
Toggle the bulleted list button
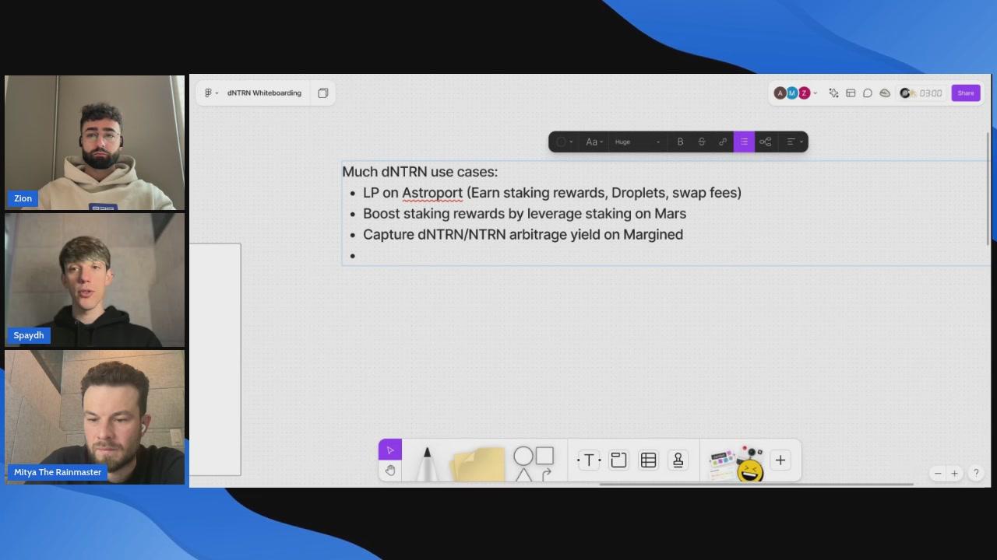744,142
